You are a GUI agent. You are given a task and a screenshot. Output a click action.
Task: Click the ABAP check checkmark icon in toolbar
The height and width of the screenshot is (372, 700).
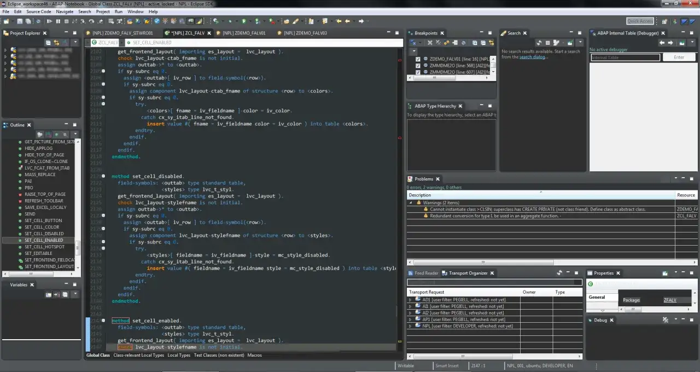(157, 21)
